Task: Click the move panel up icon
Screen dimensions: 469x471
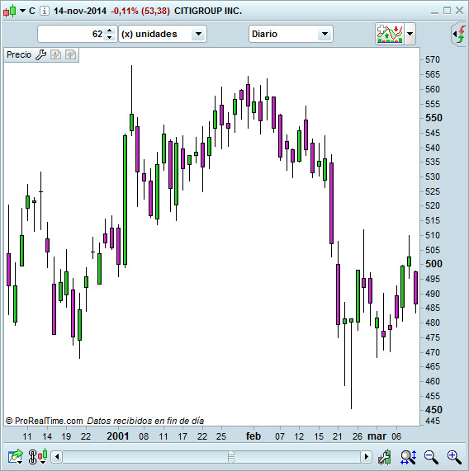Action: click(x=71, y=54)
